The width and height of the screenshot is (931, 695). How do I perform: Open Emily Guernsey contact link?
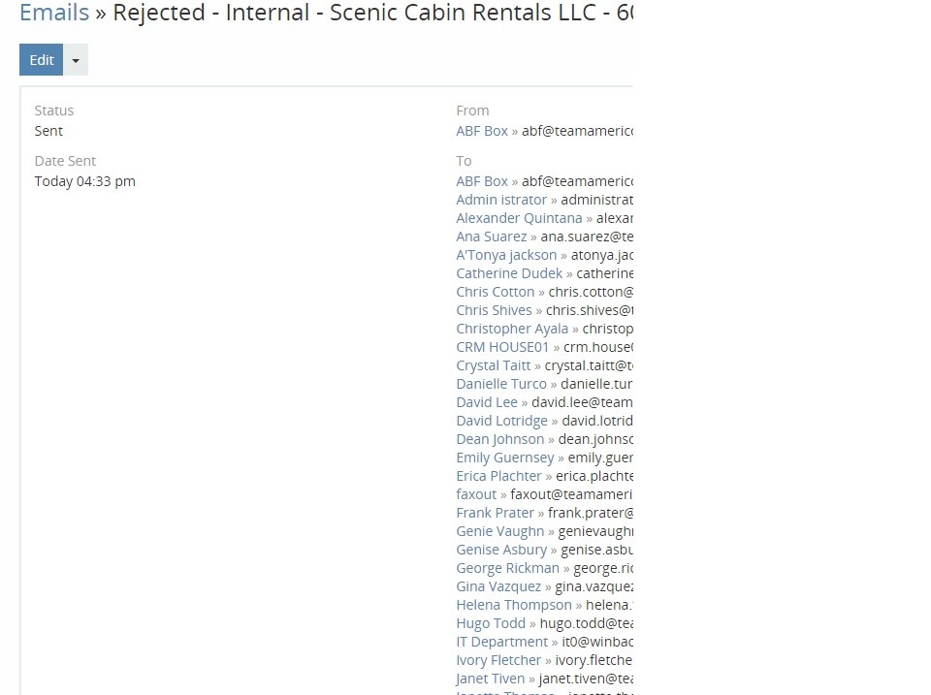pos(505,458)
